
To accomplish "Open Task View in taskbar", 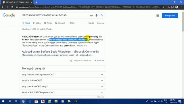I will click(x=16, y=101).
